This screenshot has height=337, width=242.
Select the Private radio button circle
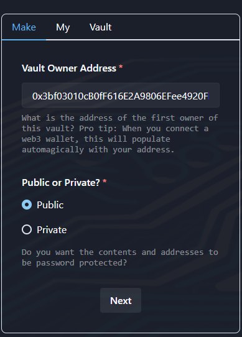coord(27,229)
